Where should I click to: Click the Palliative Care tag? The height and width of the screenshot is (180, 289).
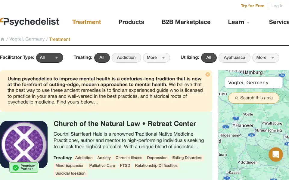click(102, 166)
